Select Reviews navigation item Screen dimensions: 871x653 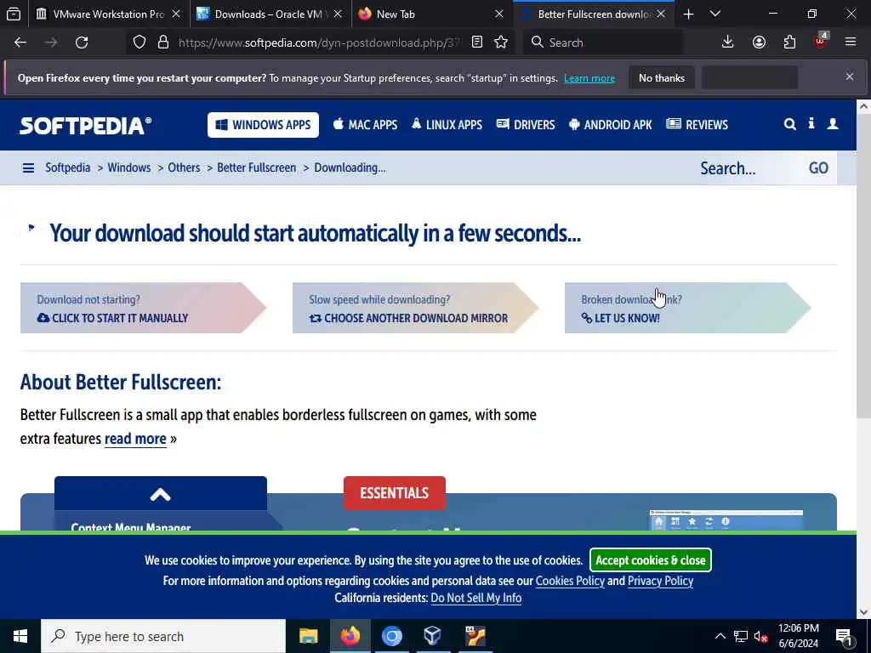pos(697,124)
